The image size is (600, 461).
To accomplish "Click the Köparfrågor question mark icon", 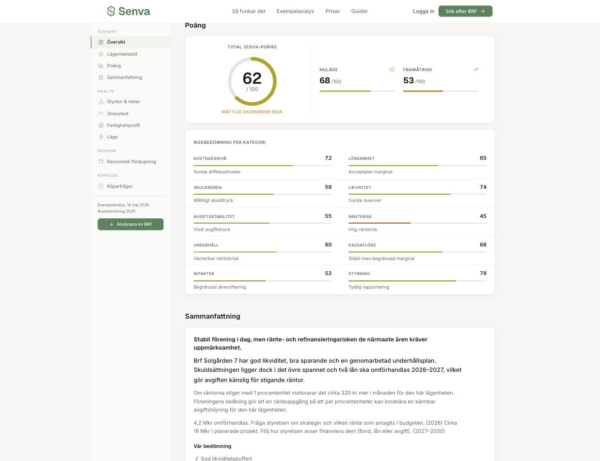I will click(101, 186).
